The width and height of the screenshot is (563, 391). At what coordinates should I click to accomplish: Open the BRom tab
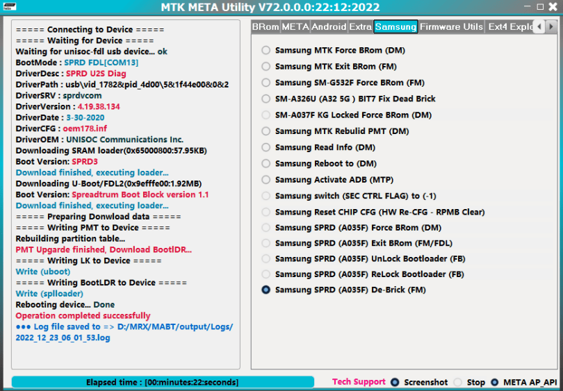tap(265, 27)
